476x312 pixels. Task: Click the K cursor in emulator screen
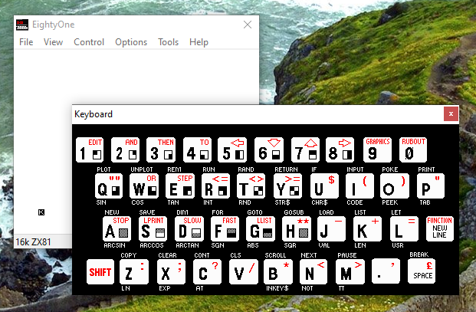[41, 212]
